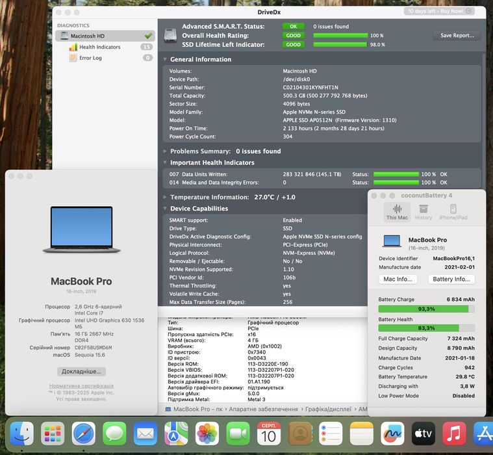Open Calendar showing 10 in the Dock

268,434
